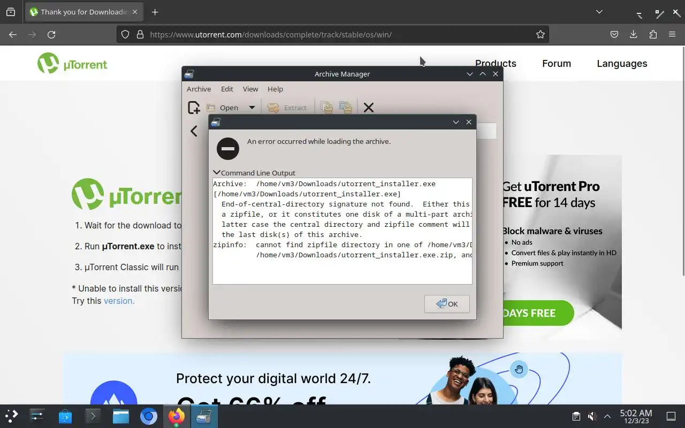The image size is (685, 428).
Task: Click the green DAYS FREE button
Action: pyautogui.click(x=538, y=313)
